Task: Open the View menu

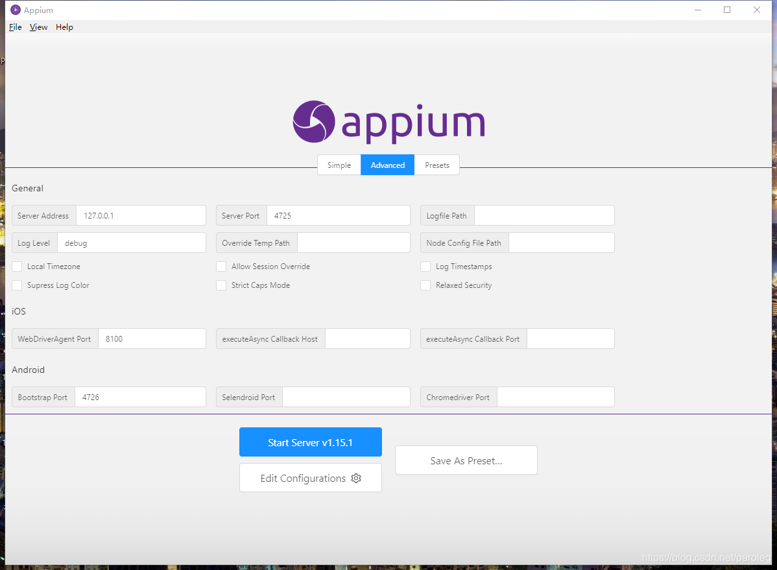Action: click(x=39, y=27)
